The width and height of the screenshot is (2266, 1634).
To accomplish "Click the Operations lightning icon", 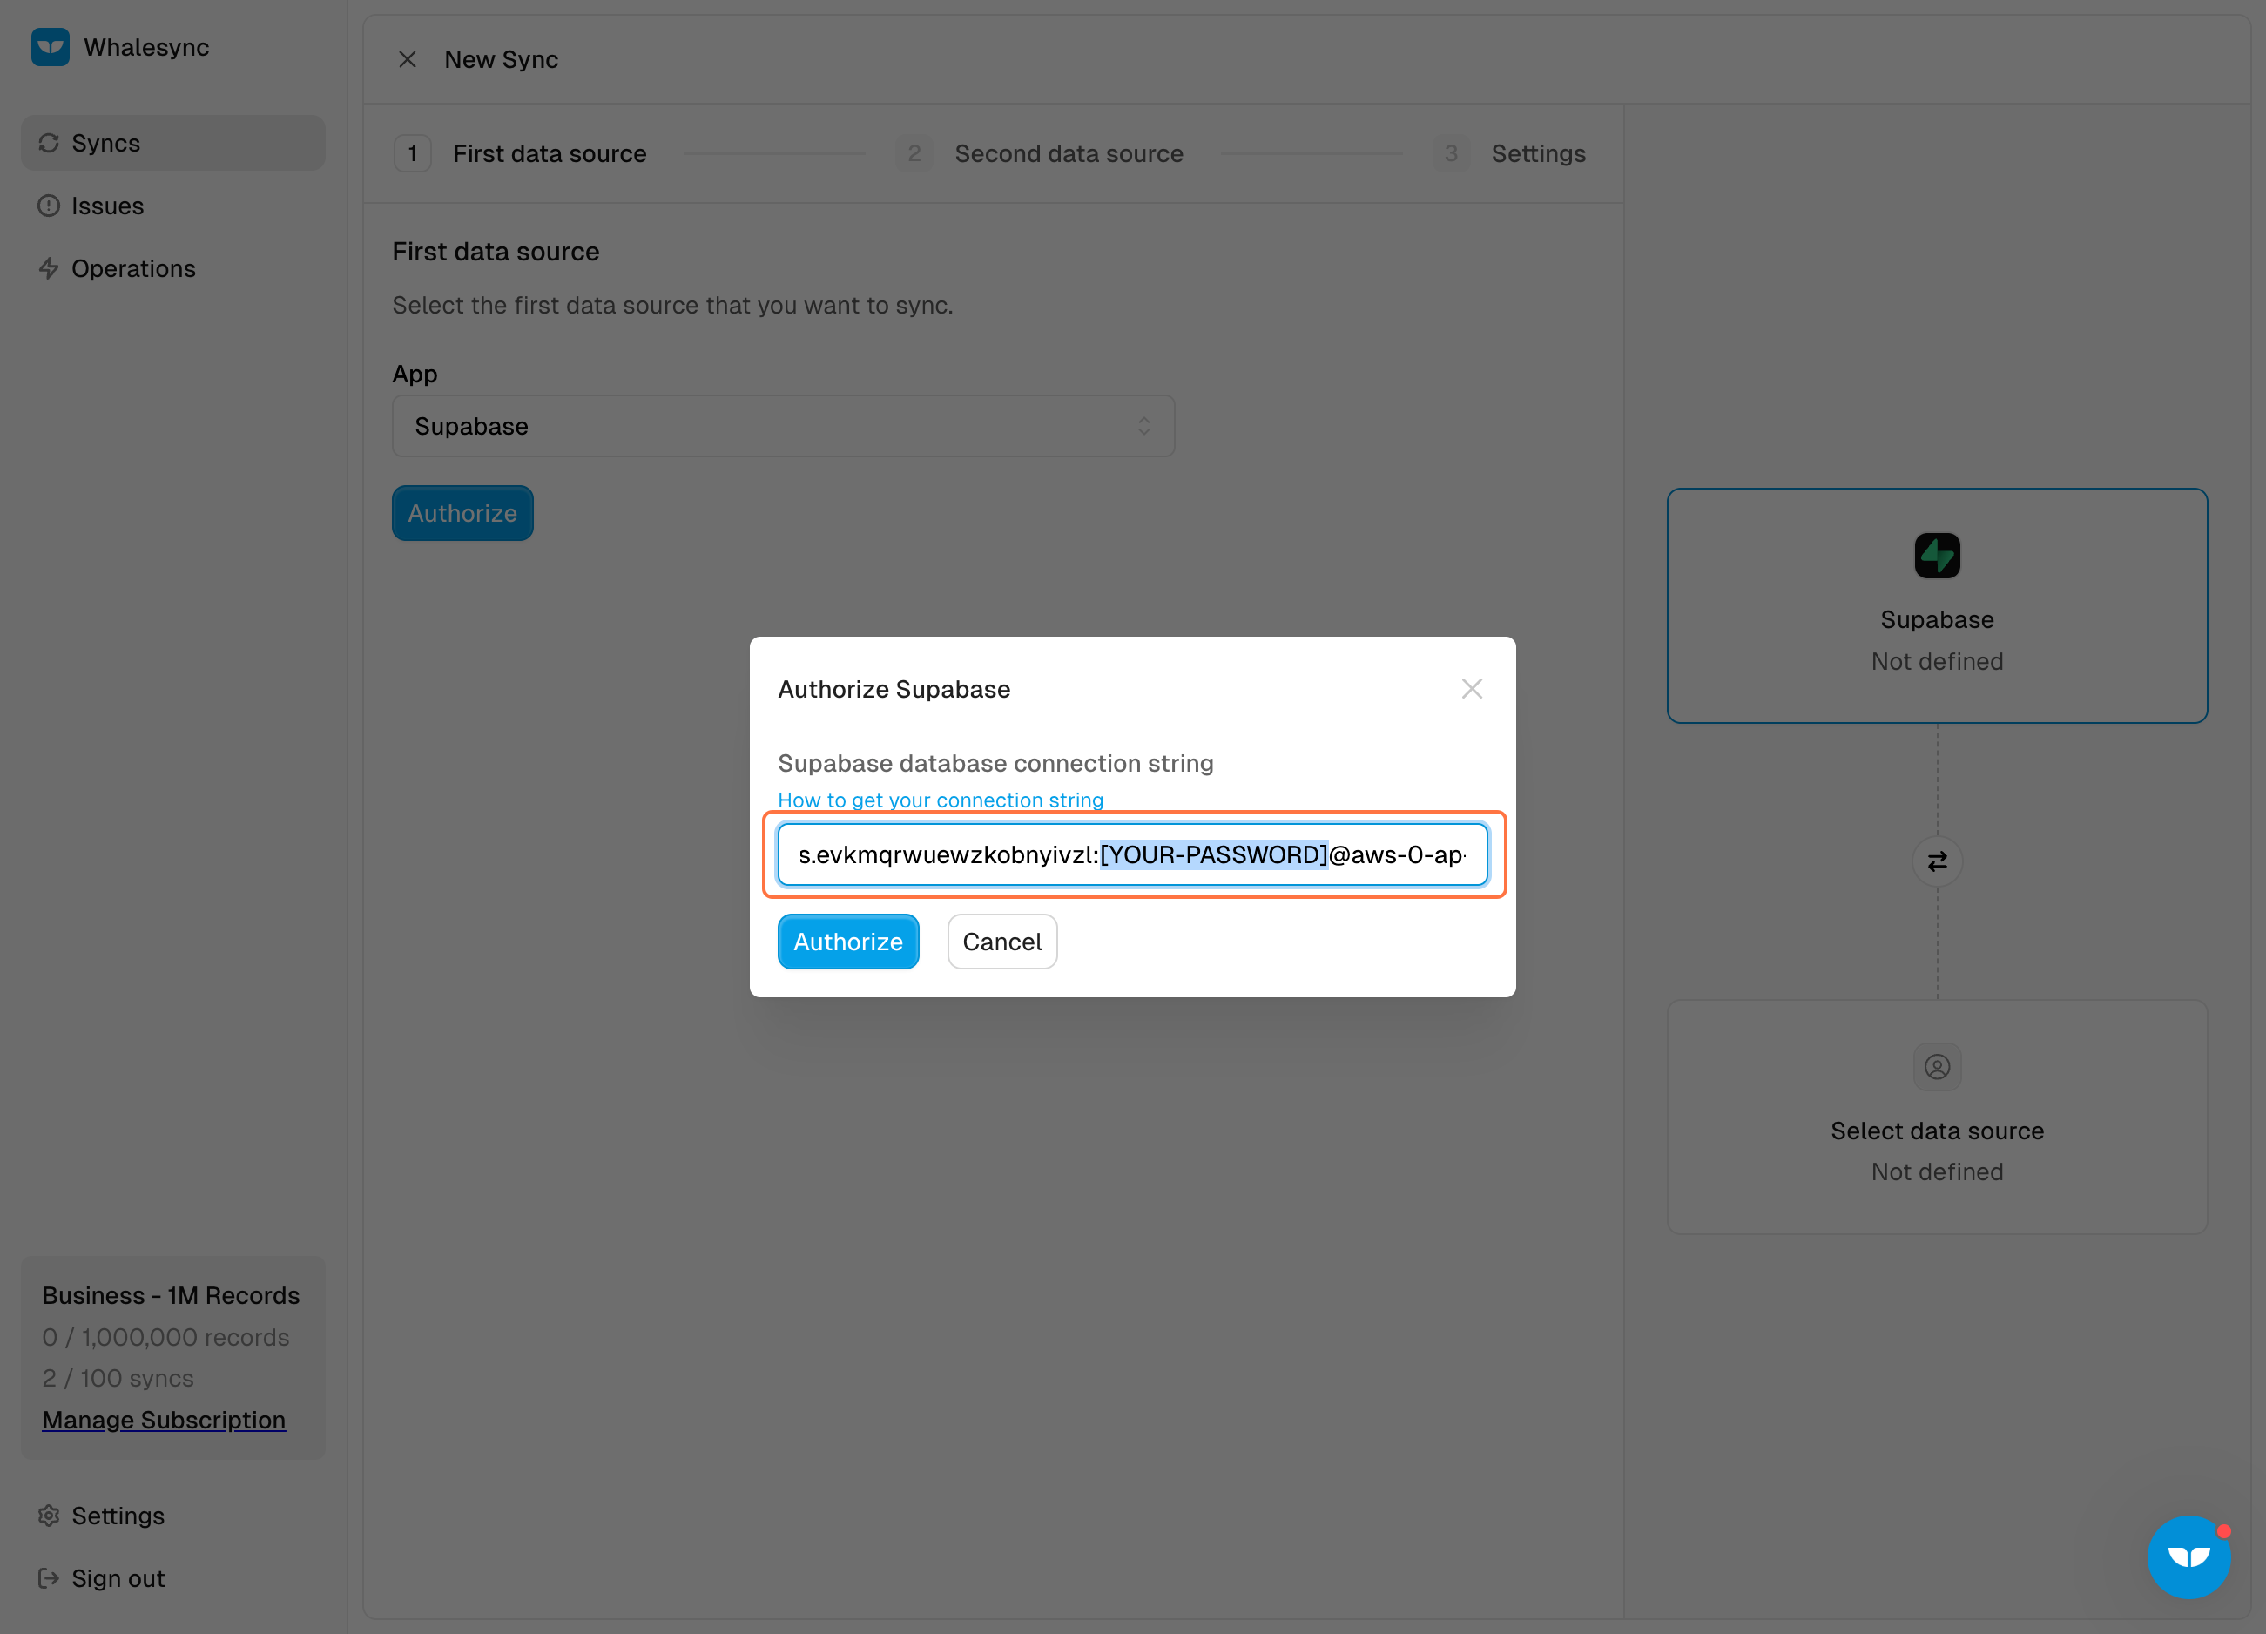I will (49, 269).
